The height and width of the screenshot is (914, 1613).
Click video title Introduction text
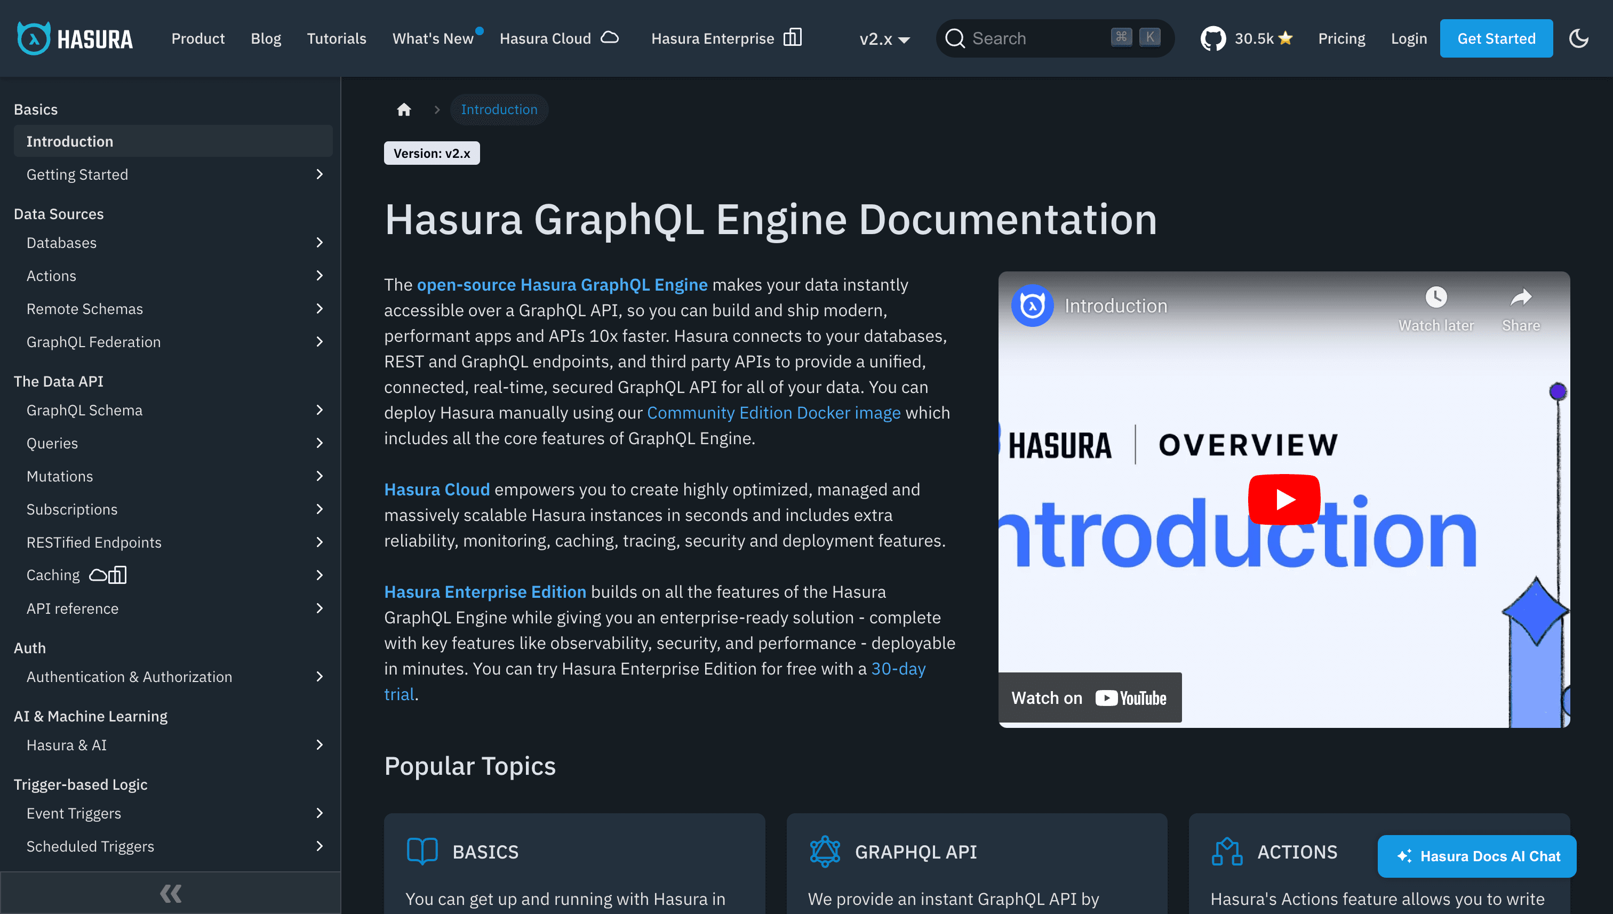[x=1115, y=306]
